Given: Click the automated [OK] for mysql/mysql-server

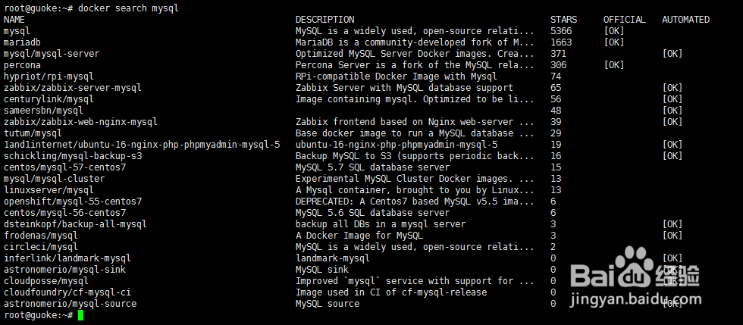Looking at the screenshot, I should [x=672, y=54].
